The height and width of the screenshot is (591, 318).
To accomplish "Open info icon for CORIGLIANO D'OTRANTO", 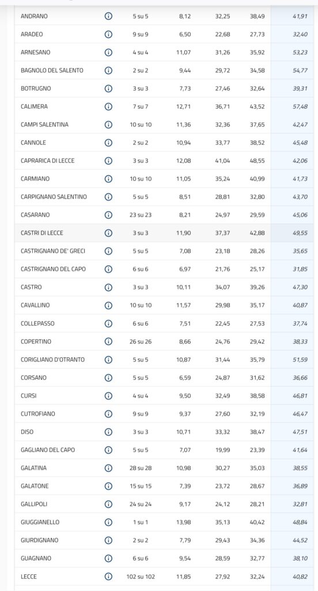I will point(108,360).
